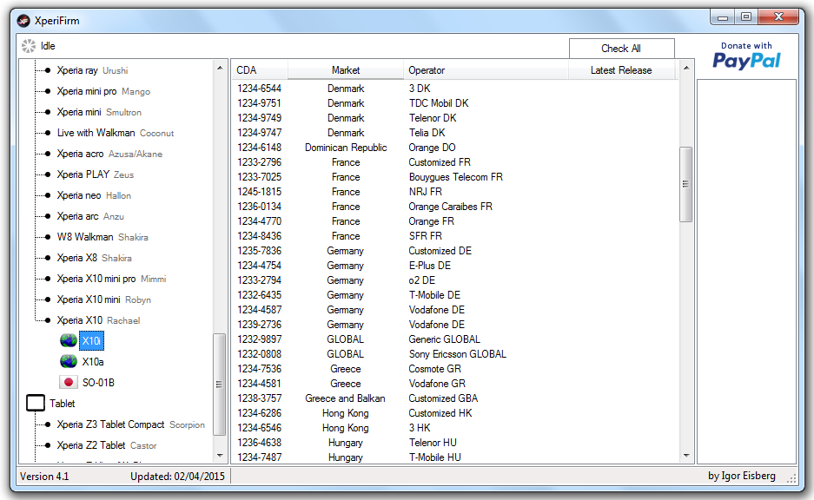Click scroll-up arrow of device tree
Image resolution: width=814 pixels, height=500 pixels.
(220, 68)
